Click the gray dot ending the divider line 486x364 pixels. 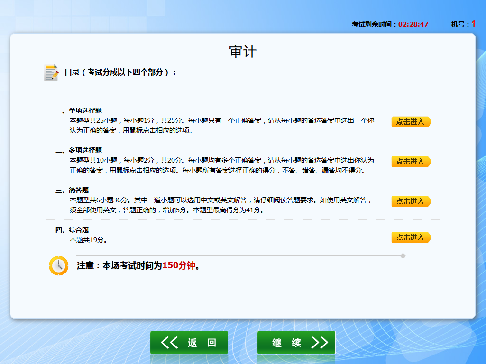pyautogui.click(x=403, y=255)
